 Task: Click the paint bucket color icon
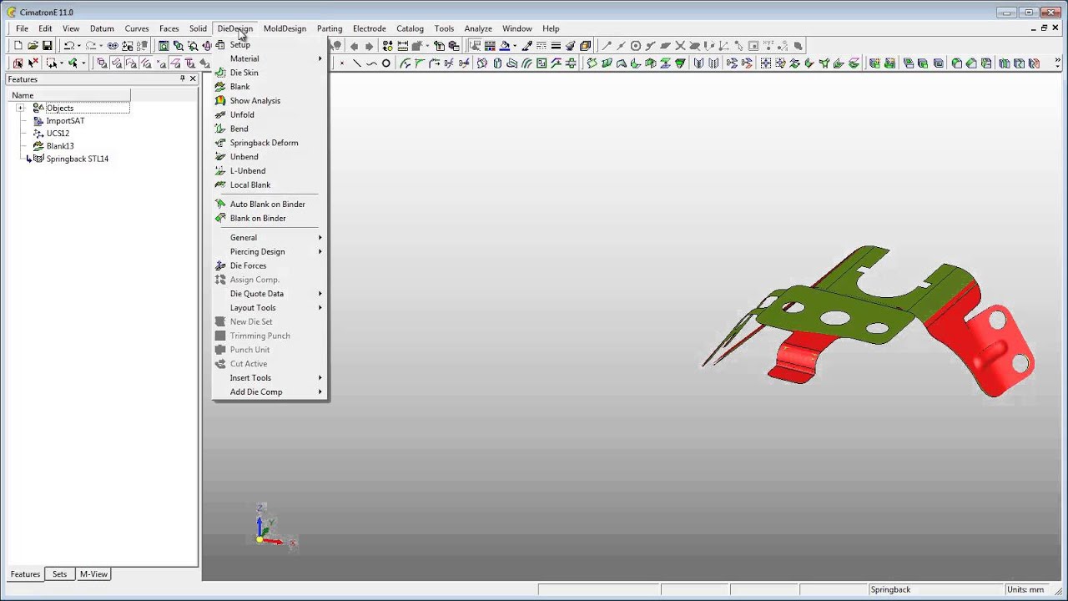[x=505, y=46]
